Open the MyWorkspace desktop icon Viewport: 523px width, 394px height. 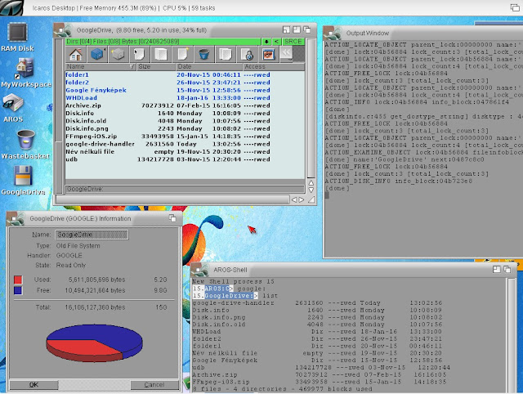point(25,73)
